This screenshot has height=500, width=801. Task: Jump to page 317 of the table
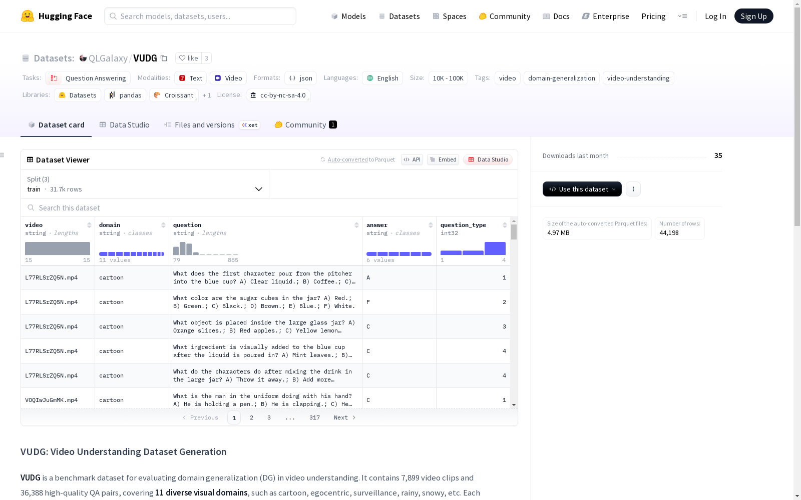pos(314,417)
